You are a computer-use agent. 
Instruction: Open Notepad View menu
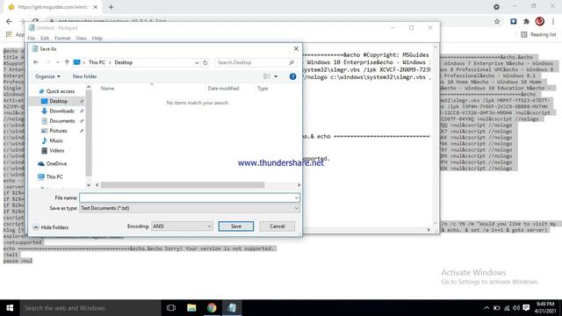tap(81, 38)
